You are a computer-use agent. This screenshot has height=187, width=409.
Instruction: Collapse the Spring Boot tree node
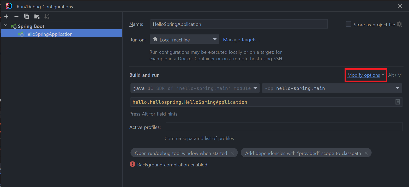(6, 26)
